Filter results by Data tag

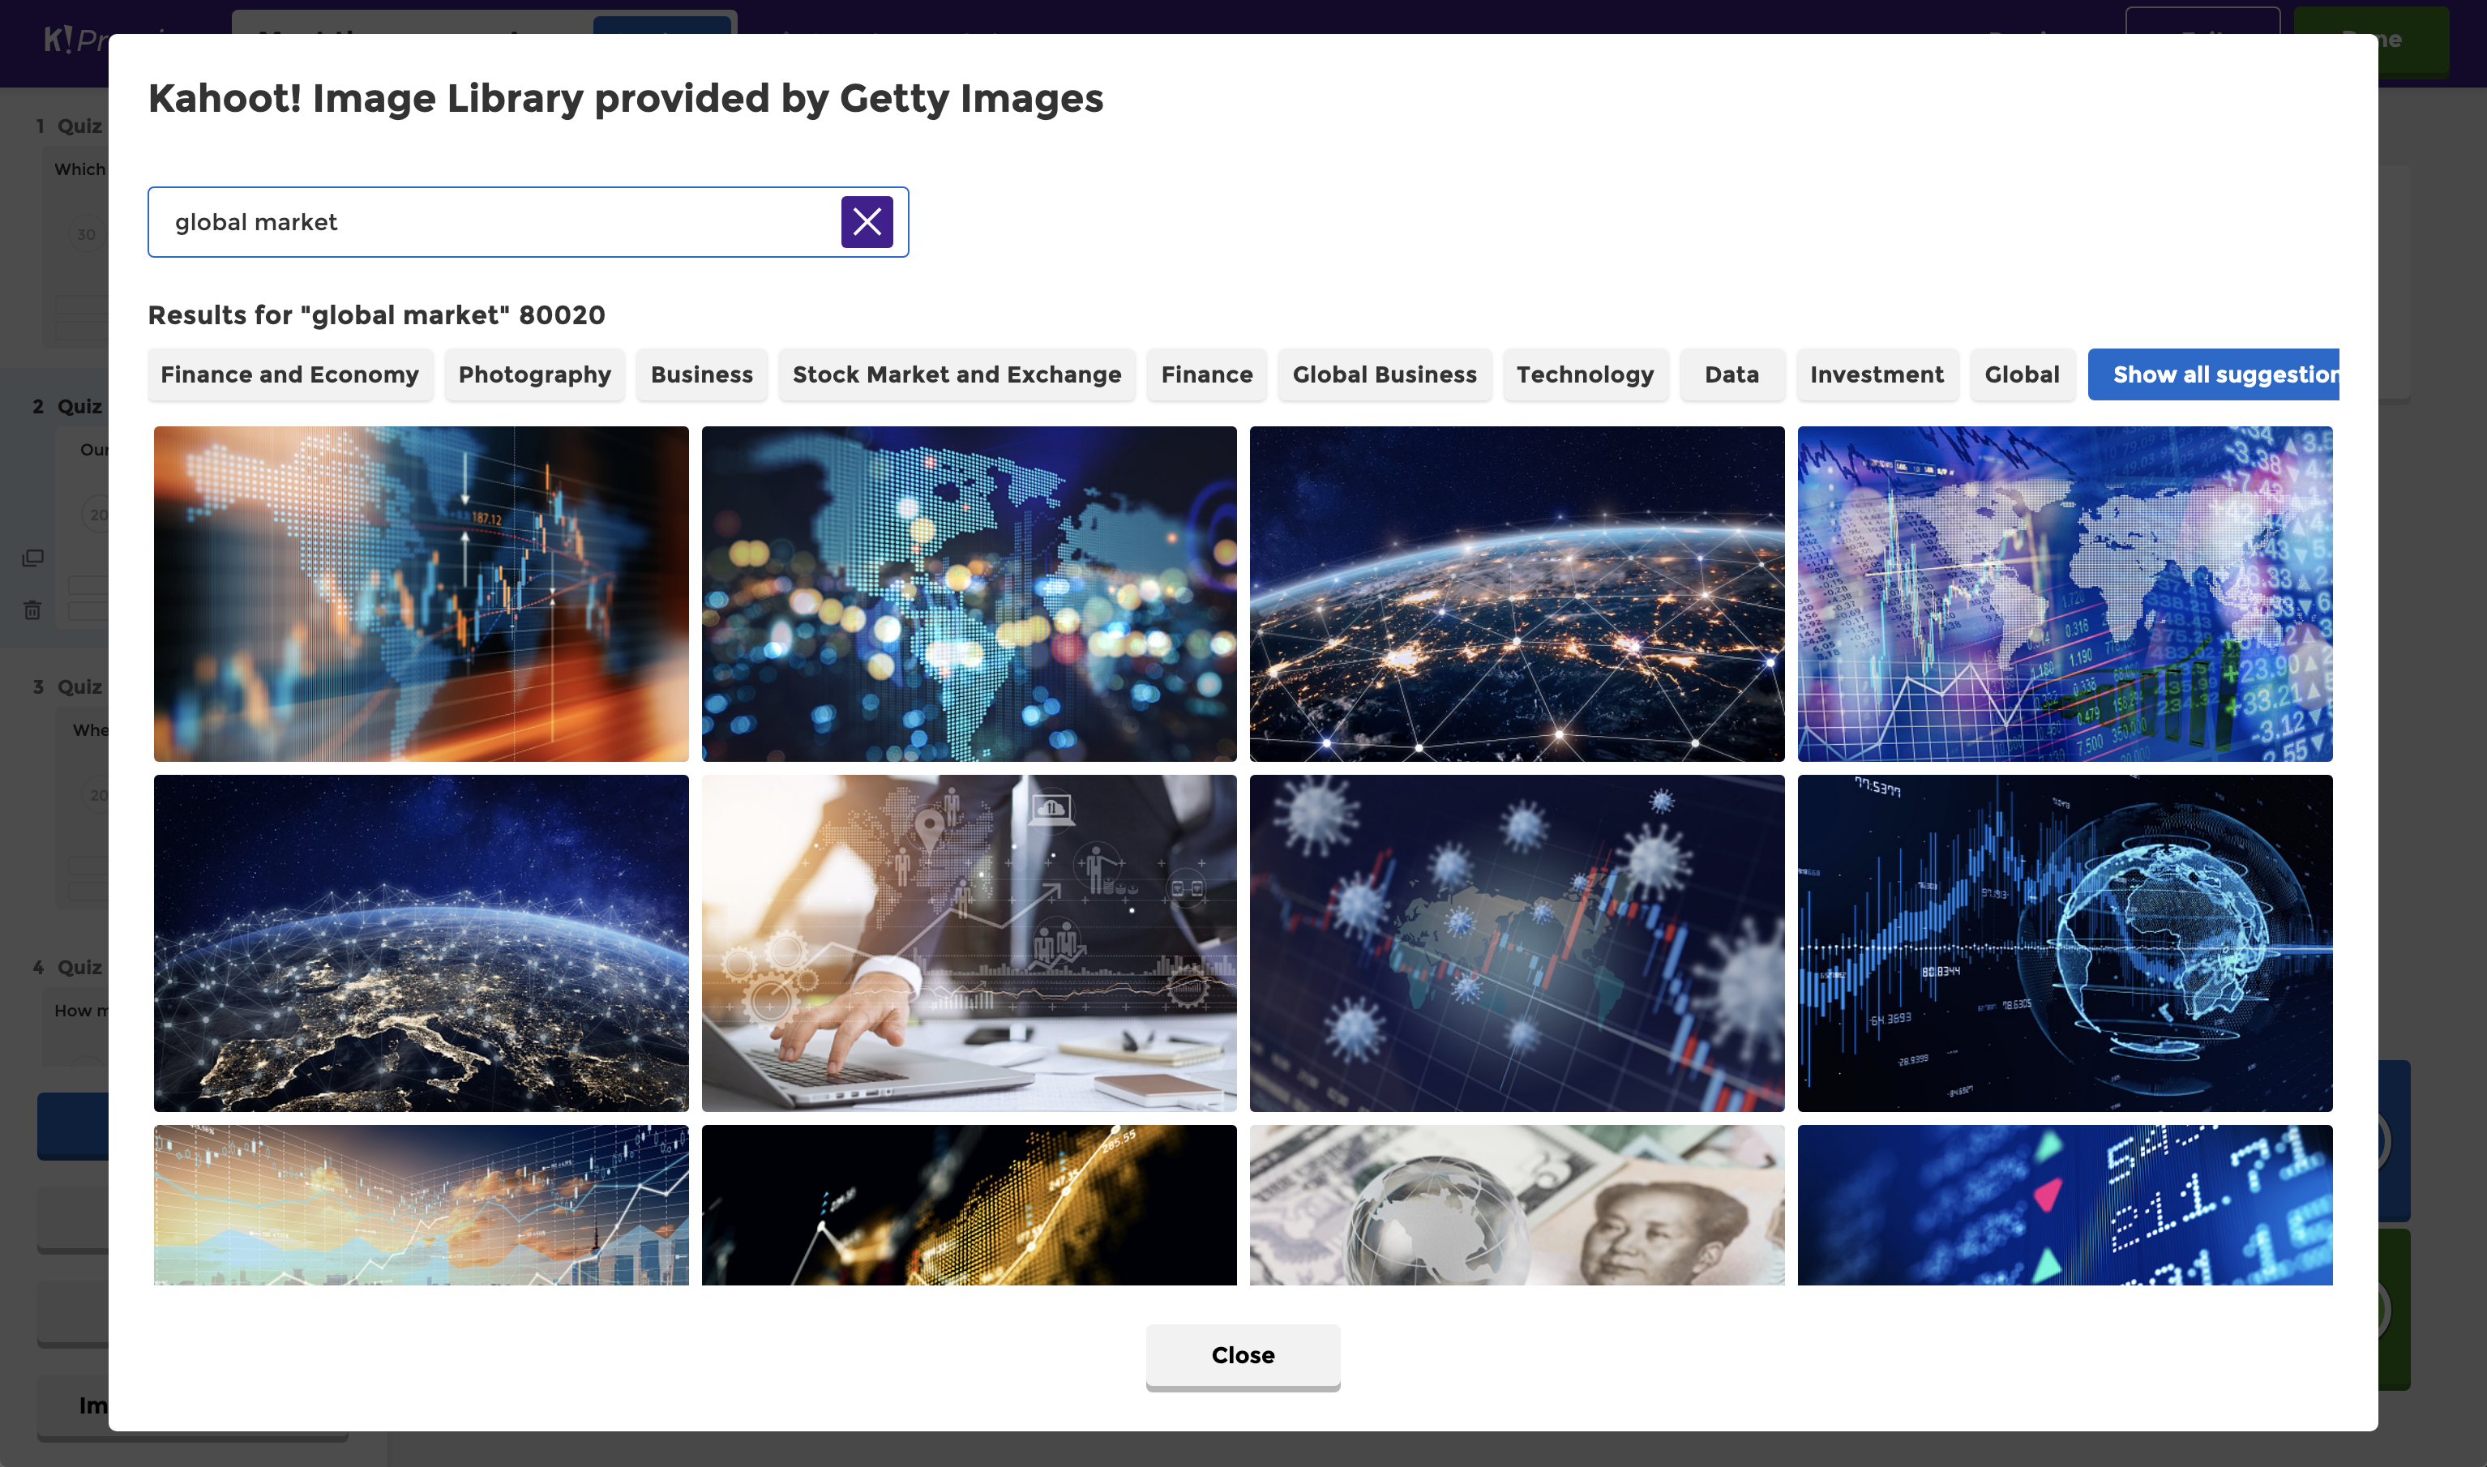coord(1731,374)
